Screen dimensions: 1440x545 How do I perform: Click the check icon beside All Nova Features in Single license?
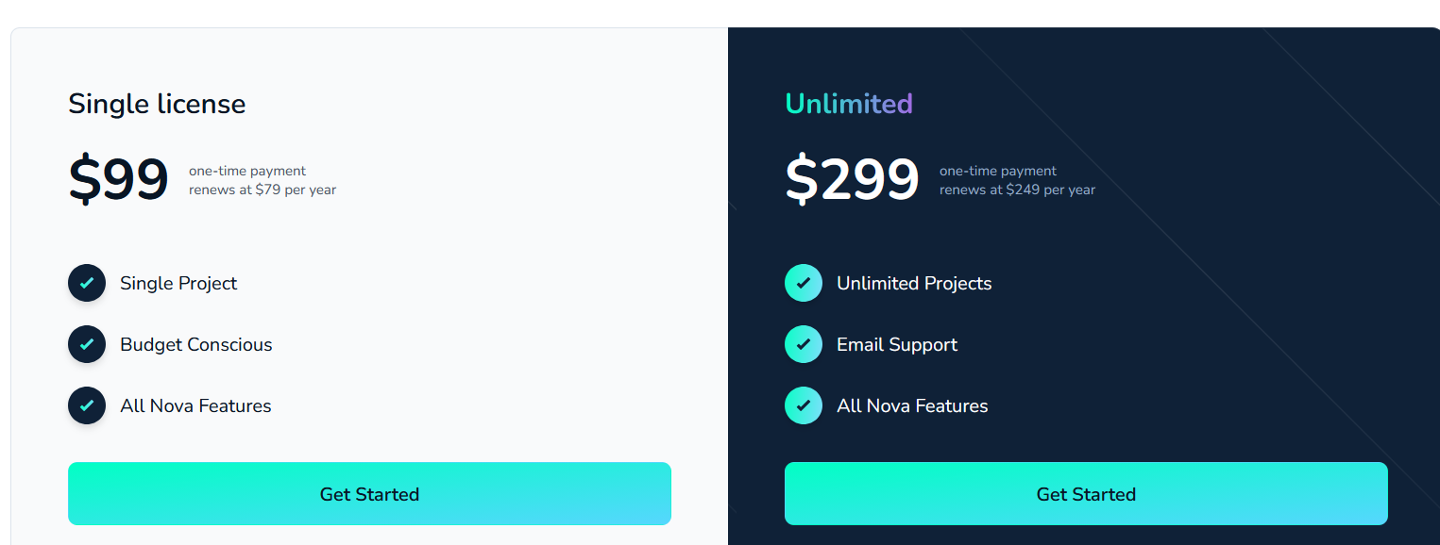87,405
